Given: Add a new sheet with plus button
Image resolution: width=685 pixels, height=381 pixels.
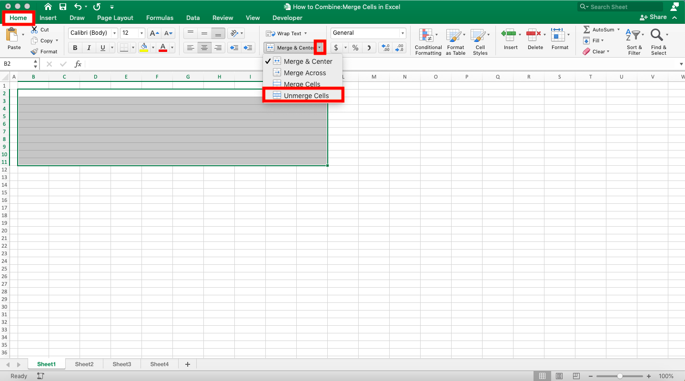Looking at the screenshot, I should (x=188, y=364).
